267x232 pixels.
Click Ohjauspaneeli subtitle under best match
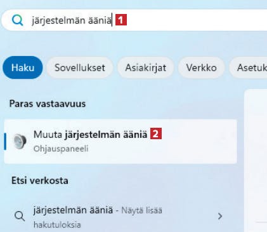pyautogui.click(x=61, y=149)
